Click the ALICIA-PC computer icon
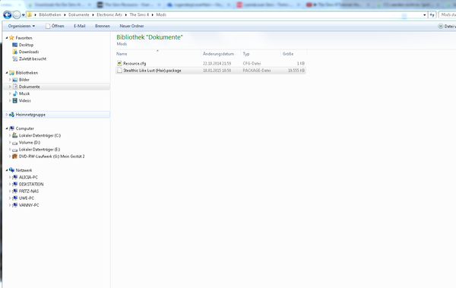The image size is (456, 288). 15,177
